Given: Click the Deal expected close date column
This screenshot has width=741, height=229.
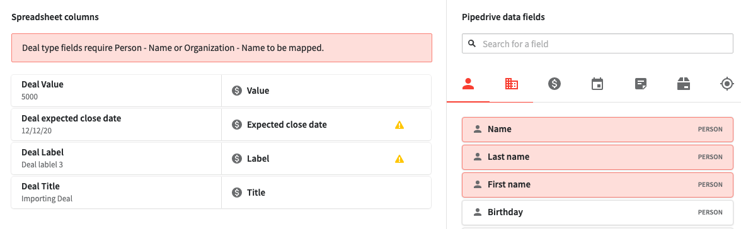Looking at the screenshot, I should pyautogui.click(x=116, y=125).
